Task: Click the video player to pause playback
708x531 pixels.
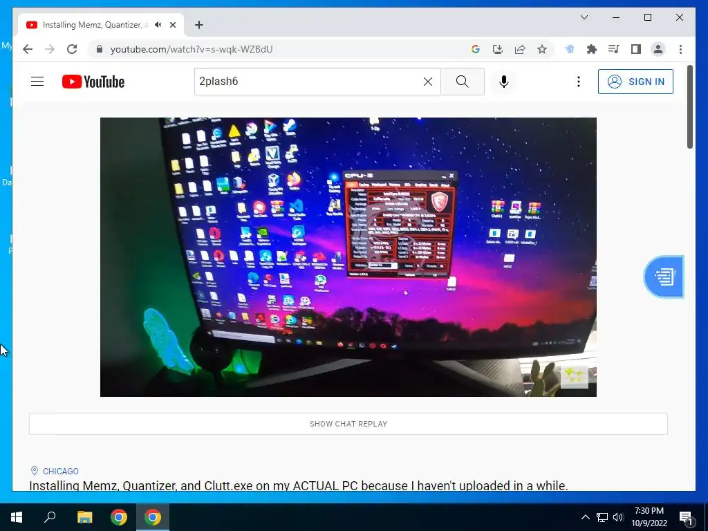Action: pos(348,257)
